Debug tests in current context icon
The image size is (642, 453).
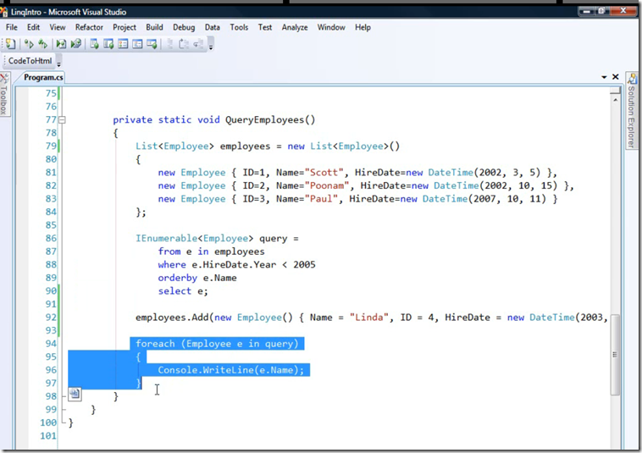pyautogui.click(x=61, y=44)
